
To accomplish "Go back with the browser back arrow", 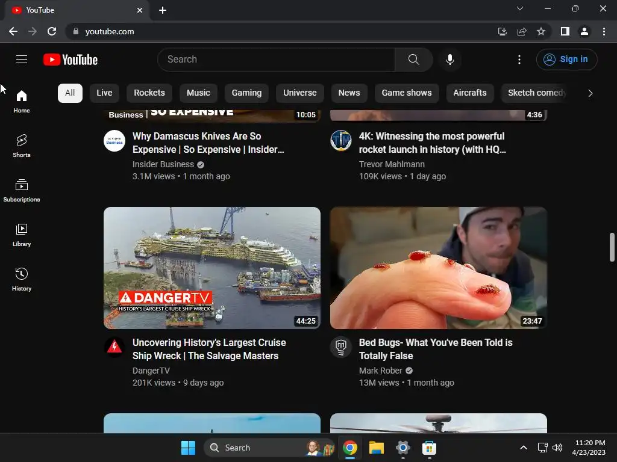I will 13,31.
